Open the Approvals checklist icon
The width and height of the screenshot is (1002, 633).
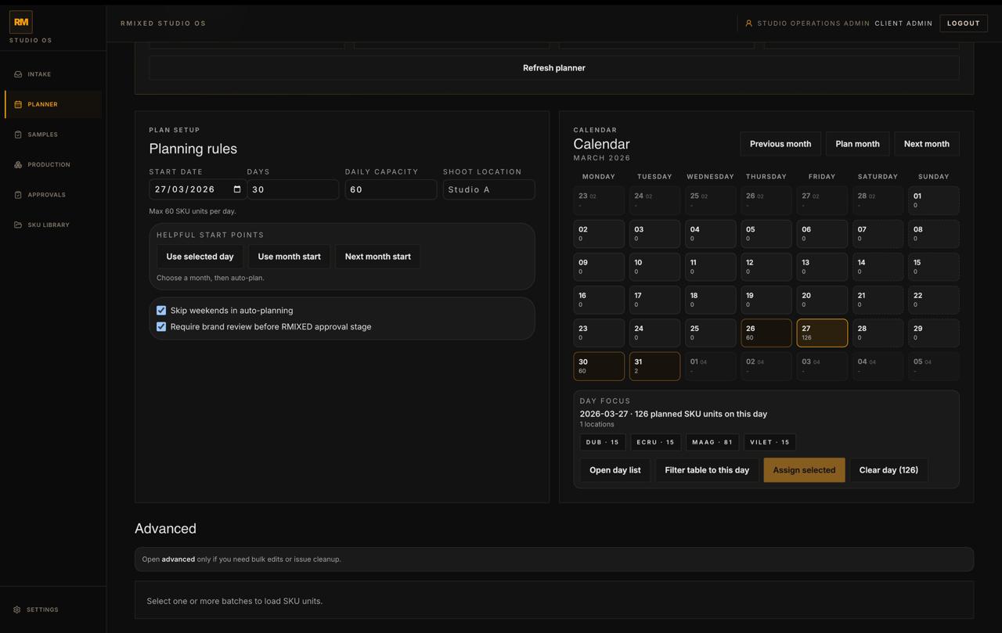[17, 194]
